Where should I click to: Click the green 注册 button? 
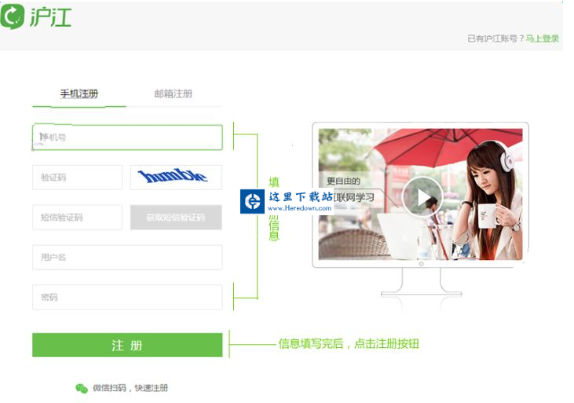coord(127,345)
